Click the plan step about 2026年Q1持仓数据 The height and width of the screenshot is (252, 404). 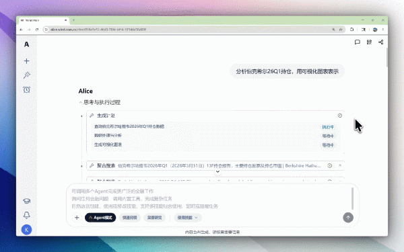pos(129,126)
